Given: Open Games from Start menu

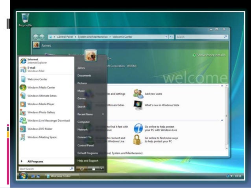Looking at the screenshot, I should tap(81, 99).
